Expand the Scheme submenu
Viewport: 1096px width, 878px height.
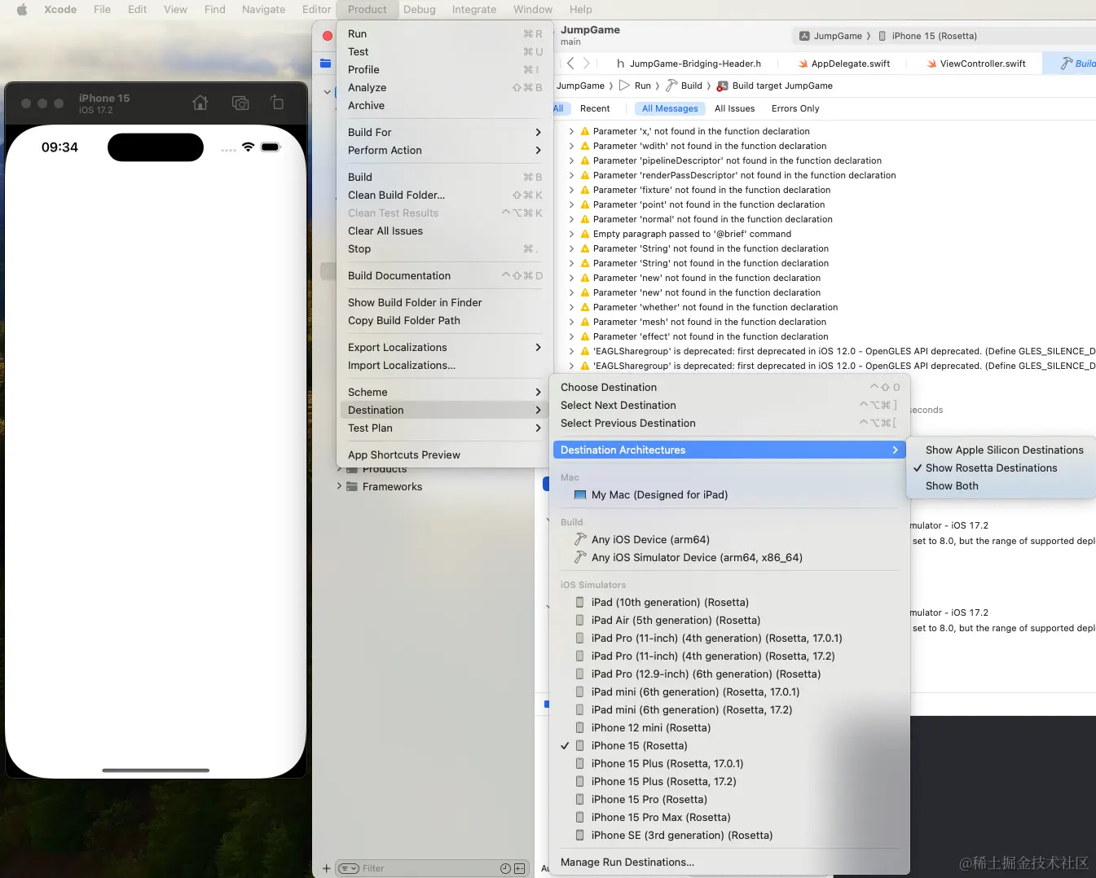(x=445, y=393)
